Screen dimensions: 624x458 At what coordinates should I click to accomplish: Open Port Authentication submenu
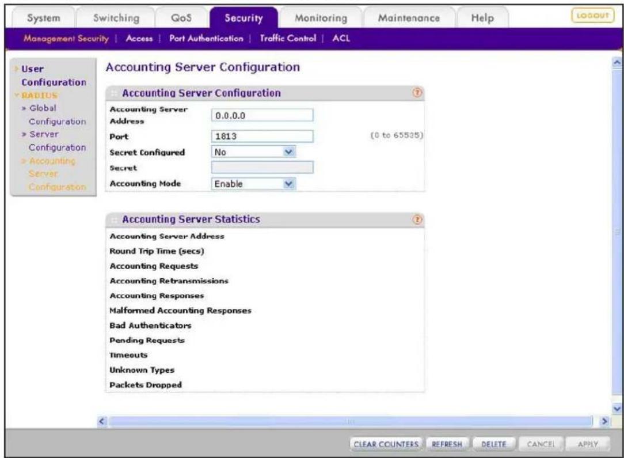[x=206, y=39]
